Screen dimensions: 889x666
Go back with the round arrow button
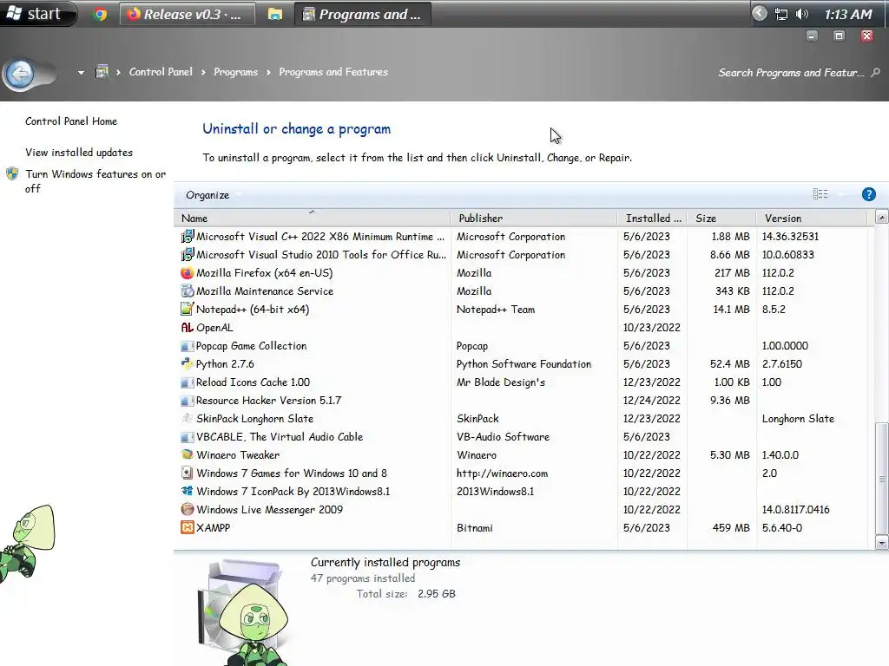(20, 73)
